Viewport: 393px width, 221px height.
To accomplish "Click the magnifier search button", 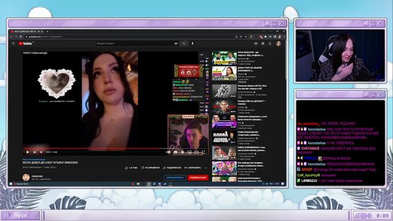I will 184,44.
